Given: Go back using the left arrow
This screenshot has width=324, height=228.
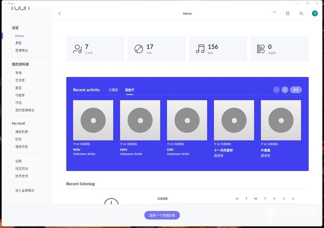Looking at the screenshot, I should pyautogui.click(x=59, y=13).
